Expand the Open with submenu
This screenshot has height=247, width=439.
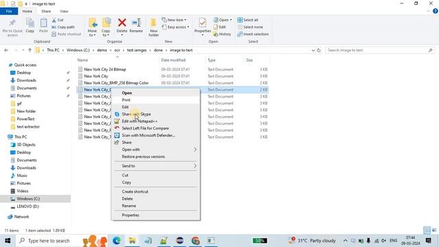156,150
